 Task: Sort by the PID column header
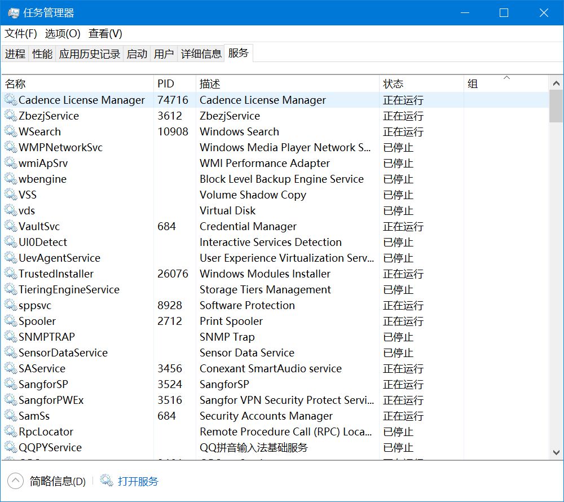(175, 84)
